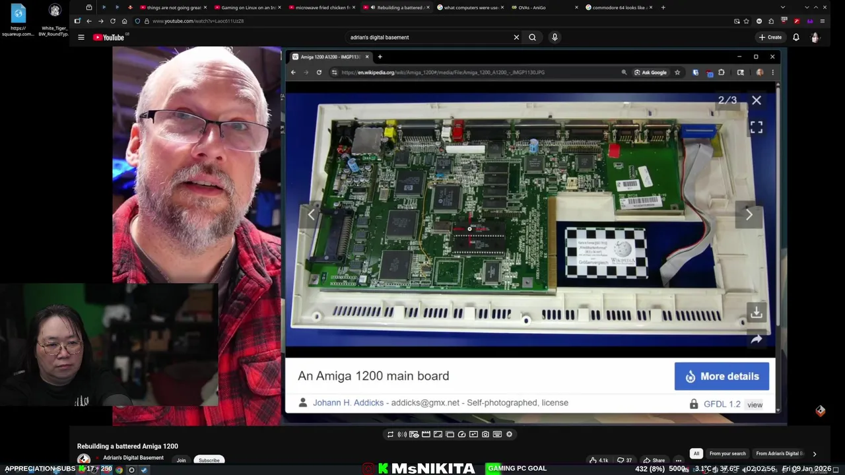This screenshot has height=475, width=845.
Task: Close the 'OVAs - AniGo' tab
Action: coord(576,7)
